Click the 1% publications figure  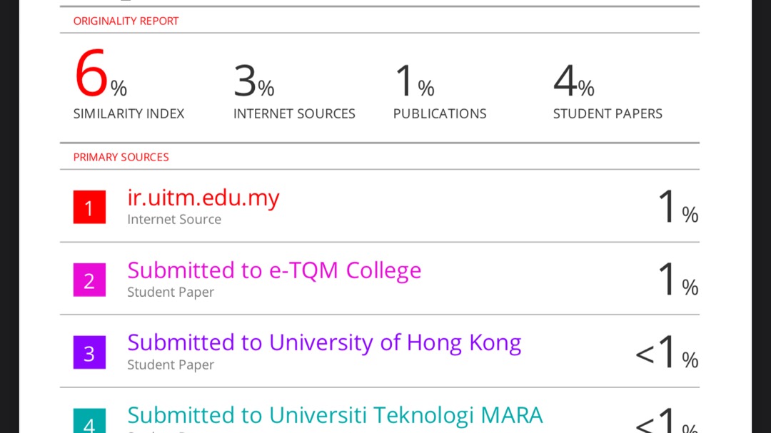pyautogui.click(x=414, y=81)
